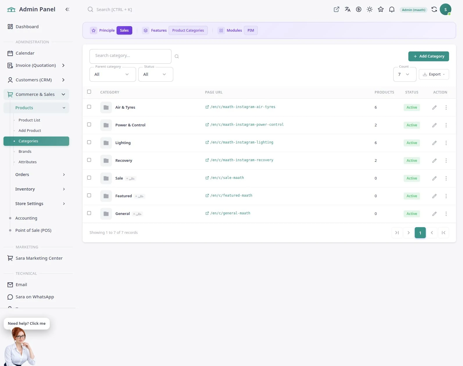Open more actions for Power & Control
Viewport: 463px width, 366px height.
[x=446, y=125]
